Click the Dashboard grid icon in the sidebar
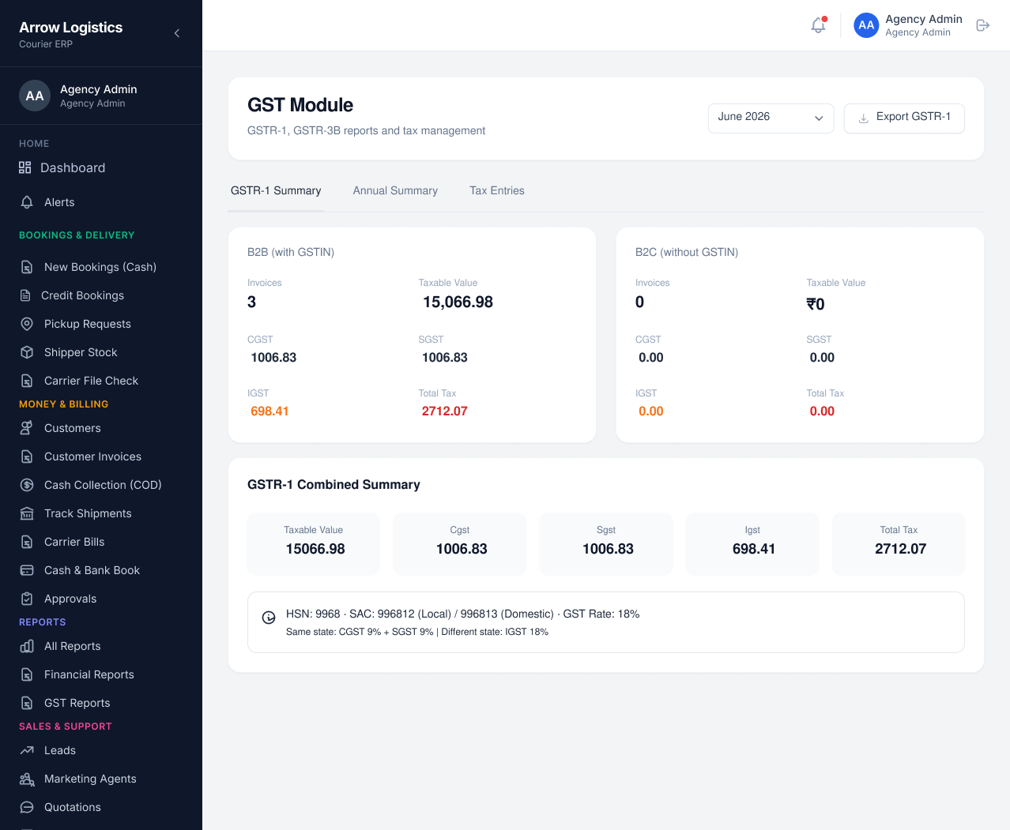Image resolution: width=1010 pixels, height=830 pixels. pos(25,167)
